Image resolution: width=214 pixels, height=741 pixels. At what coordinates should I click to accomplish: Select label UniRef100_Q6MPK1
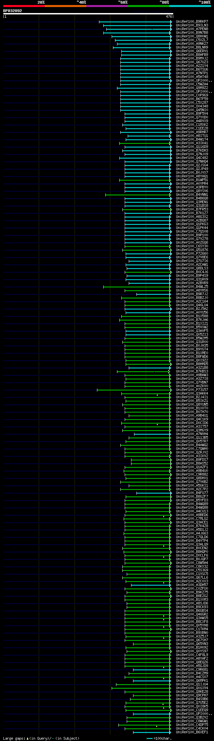click(x=192, y=680)
